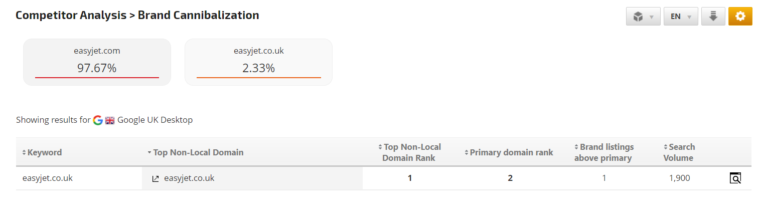
Task: Click the UK flag icon
Action: tap(110, 120)
